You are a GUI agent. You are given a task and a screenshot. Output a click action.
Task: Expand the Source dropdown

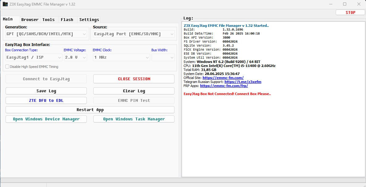(x=134, y=34)
